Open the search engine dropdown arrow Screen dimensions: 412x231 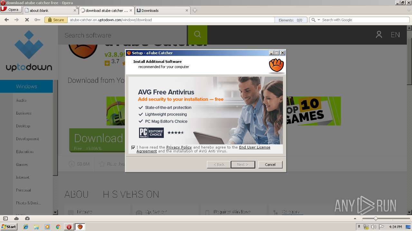319,20
